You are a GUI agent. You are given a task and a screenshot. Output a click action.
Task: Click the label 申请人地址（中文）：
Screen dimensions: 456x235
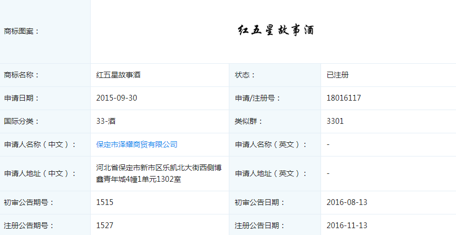40,174
